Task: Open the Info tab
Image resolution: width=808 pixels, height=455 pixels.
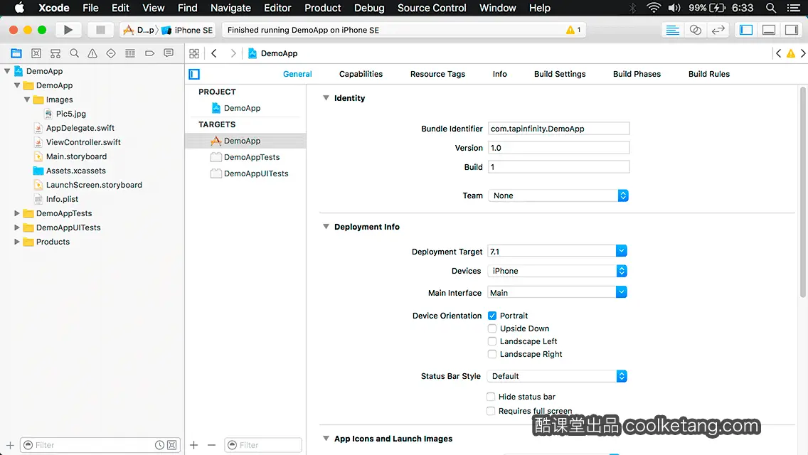Action: 499,74
